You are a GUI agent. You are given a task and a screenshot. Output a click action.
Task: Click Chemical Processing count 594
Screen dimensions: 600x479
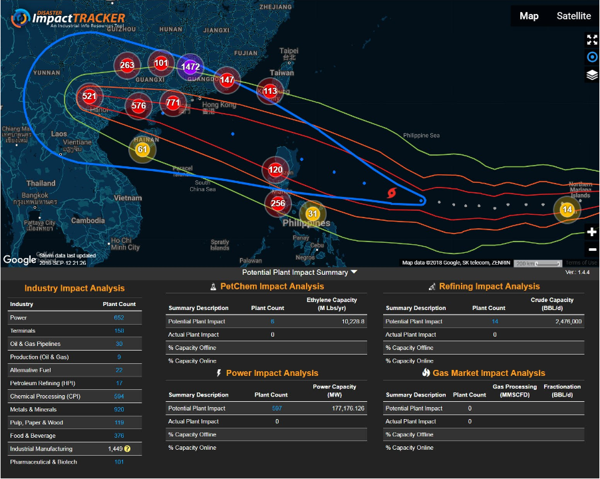click(119, 397)
